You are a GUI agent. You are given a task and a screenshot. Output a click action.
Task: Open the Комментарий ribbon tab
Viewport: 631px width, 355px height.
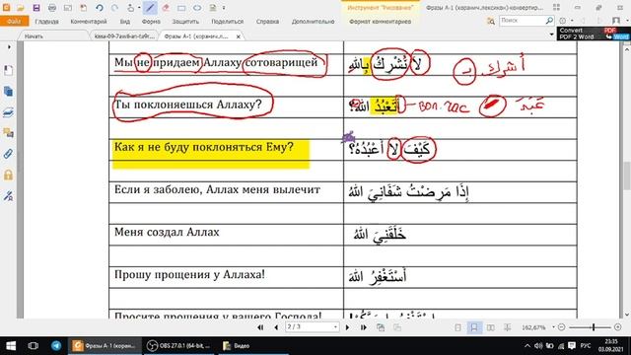point(89,22)
